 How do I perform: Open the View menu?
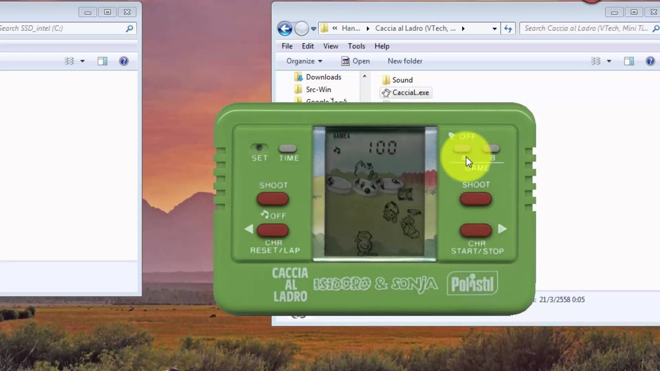[x=331, y=46]
